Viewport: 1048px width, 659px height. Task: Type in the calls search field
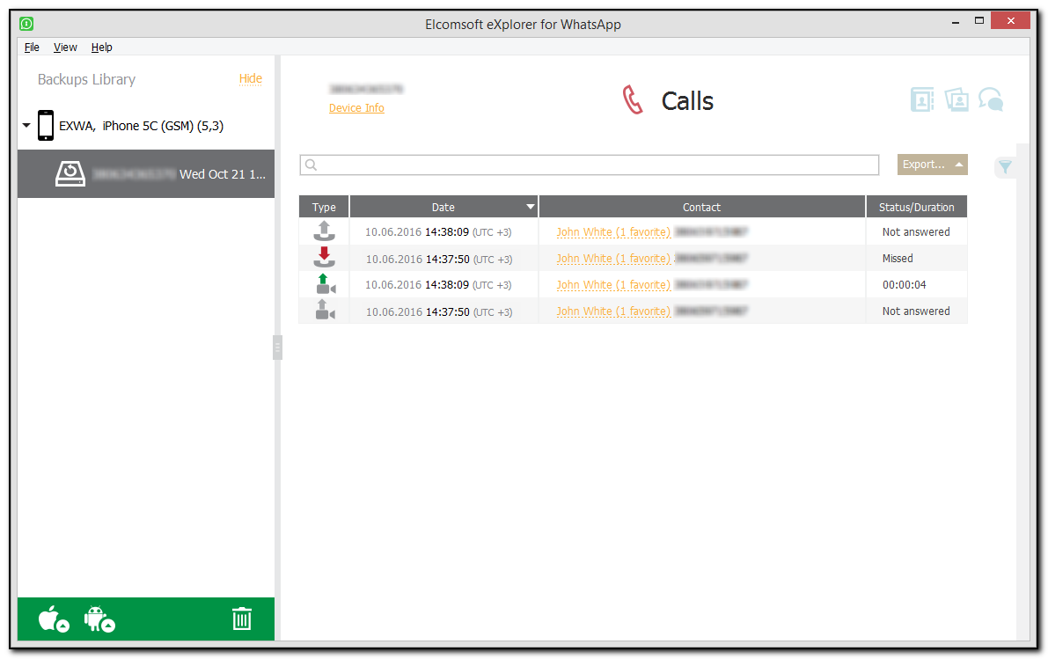click(x=590, y=165)
